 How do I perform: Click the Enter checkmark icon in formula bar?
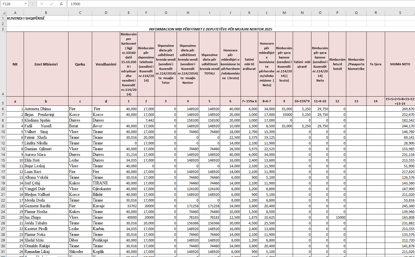pos(52,4)
